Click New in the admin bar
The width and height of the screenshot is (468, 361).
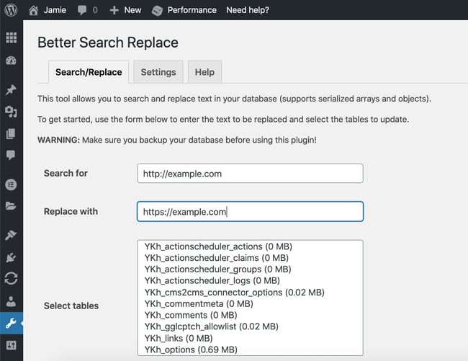pyautogui.click(x=132, y=10)
